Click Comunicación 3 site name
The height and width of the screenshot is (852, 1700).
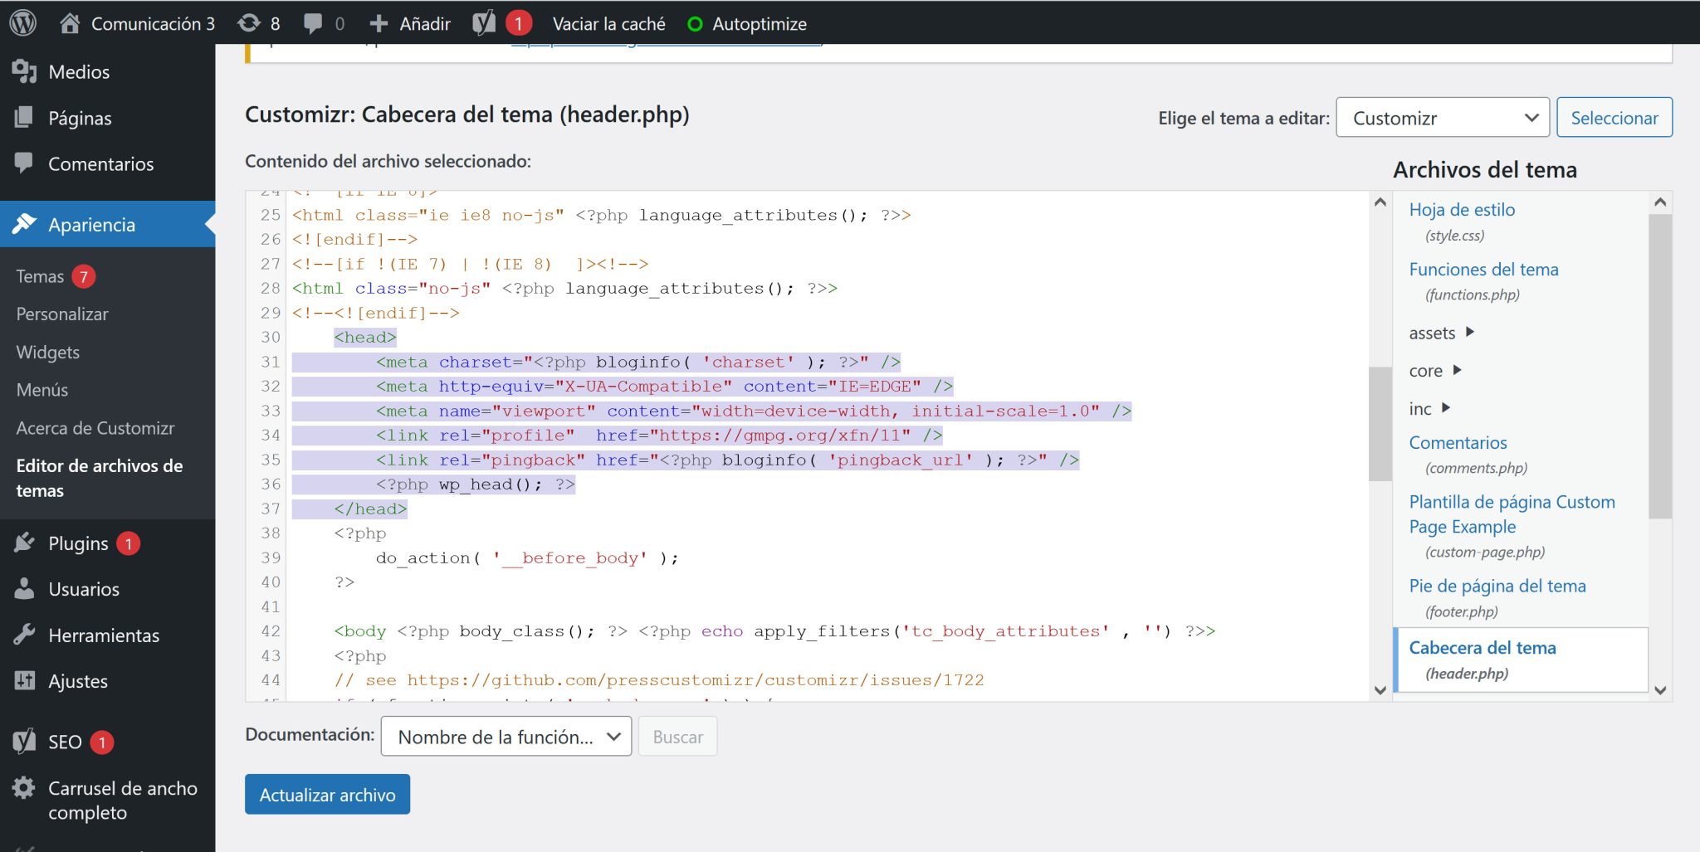point(153,24)
